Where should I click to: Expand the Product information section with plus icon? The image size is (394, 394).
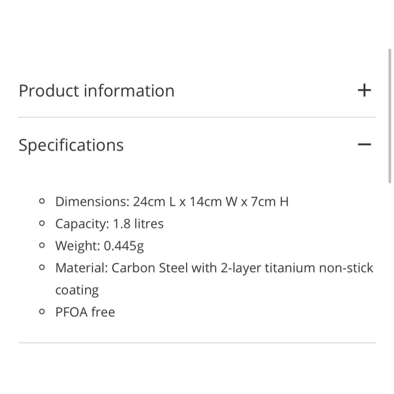pyautogui.click(x=364, y=90)
